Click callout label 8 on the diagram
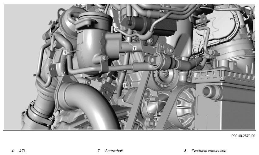 click(x=124, y=85)
